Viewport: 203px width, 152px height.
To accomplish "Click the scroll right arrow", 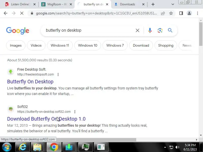I will [x=196, y=140].
